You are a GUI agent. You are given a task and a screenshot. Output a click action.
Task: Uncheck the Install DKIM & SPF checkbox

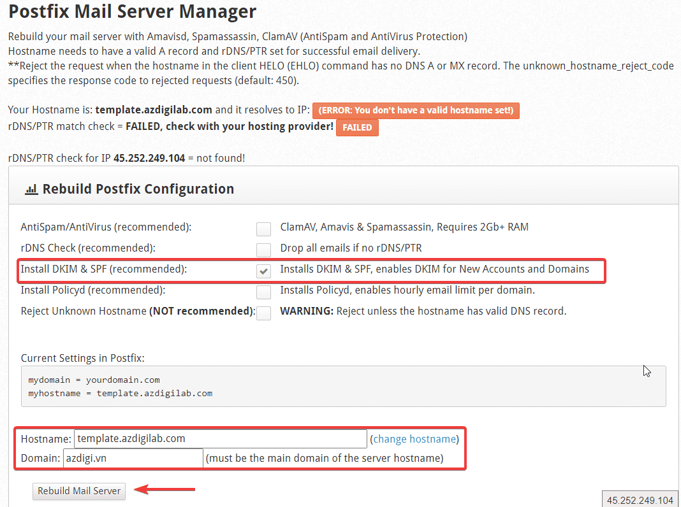(263, 271)
